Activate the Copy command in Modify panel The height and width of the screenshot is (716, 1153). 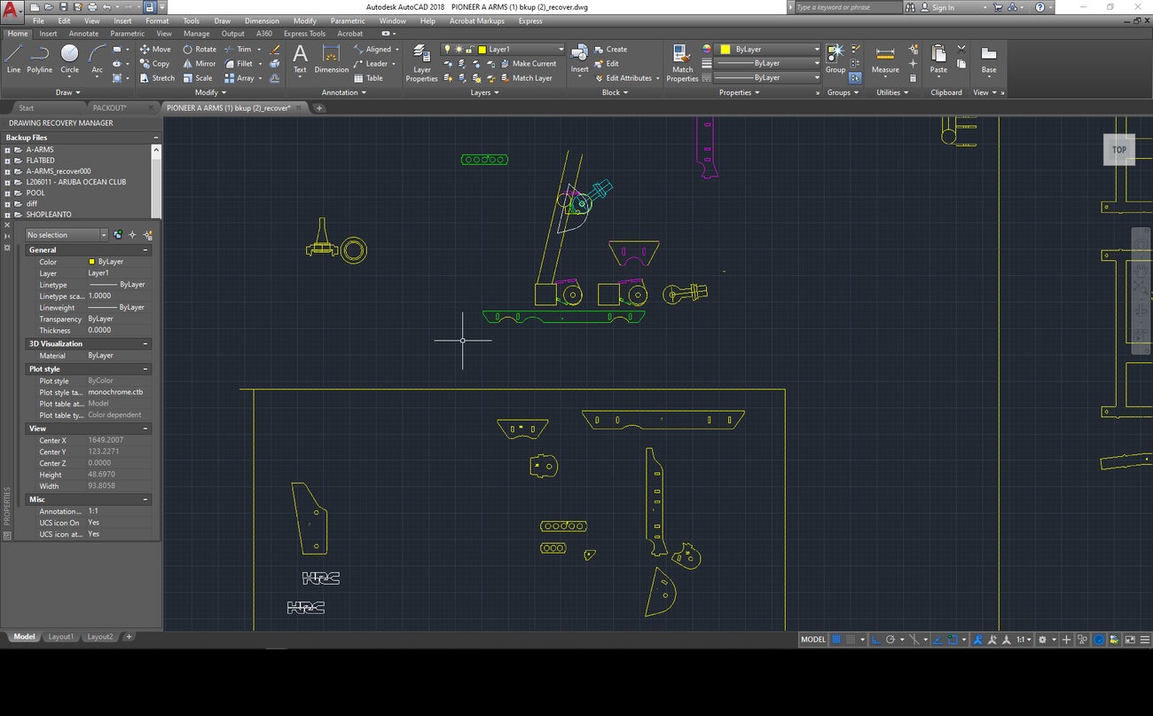click(x=154, y=64)
